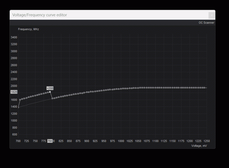Screen dimensions: 229x168
Task: Click the 900 voltage axis label
Action: click(87, 141)
